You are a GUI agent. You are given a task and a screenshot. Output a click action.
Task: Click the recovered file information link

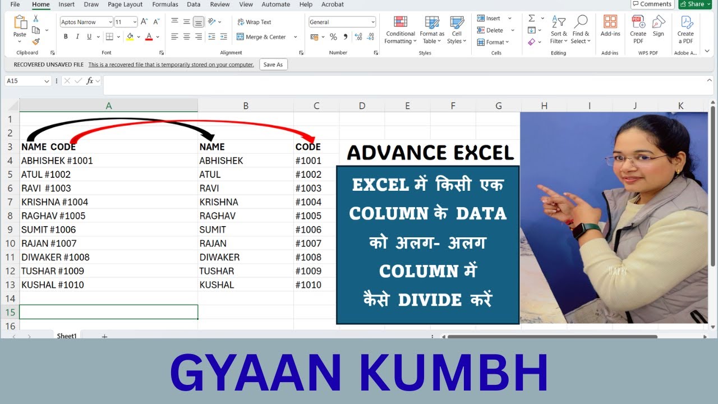click(171, 65)
